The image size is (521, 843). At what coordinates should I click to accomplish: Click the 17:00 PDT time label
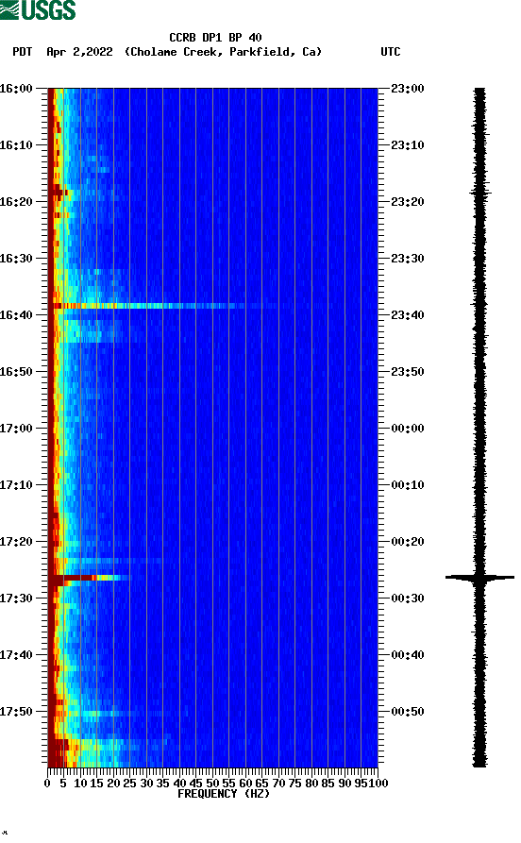tap(16, 429)
